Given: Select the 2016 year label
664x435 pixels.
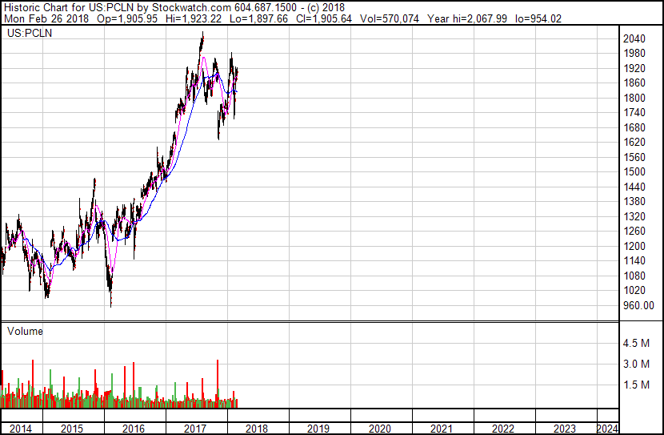Looking at the screenshot, I should point(134,429).
